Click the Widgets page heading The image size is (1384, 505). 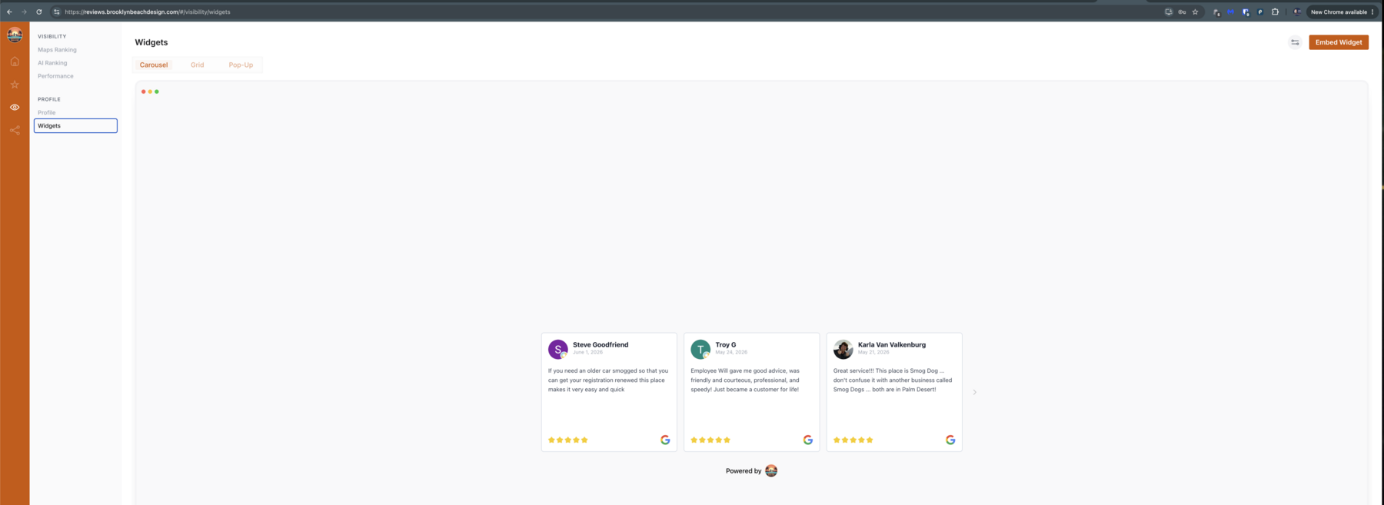[x=151, y=42]
